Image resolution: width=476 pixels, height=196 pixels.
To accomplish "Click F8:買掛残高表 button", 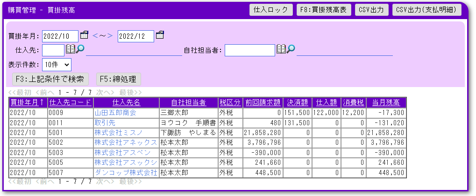I will point(324,10).
